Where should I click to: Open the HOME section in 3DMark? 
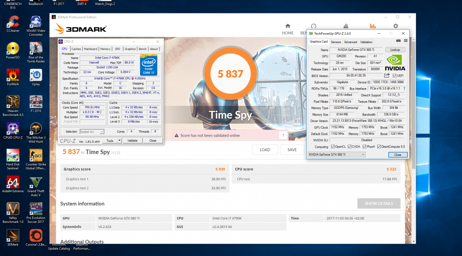pos(288,29)
